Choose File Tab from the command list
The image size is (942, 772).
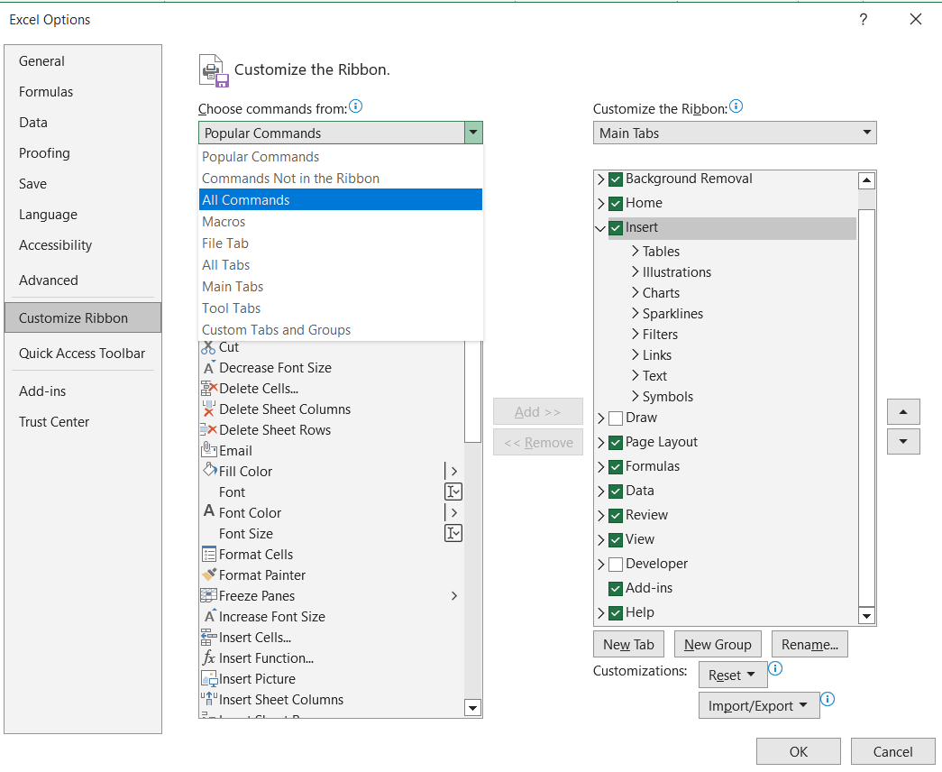pos(341,243)
